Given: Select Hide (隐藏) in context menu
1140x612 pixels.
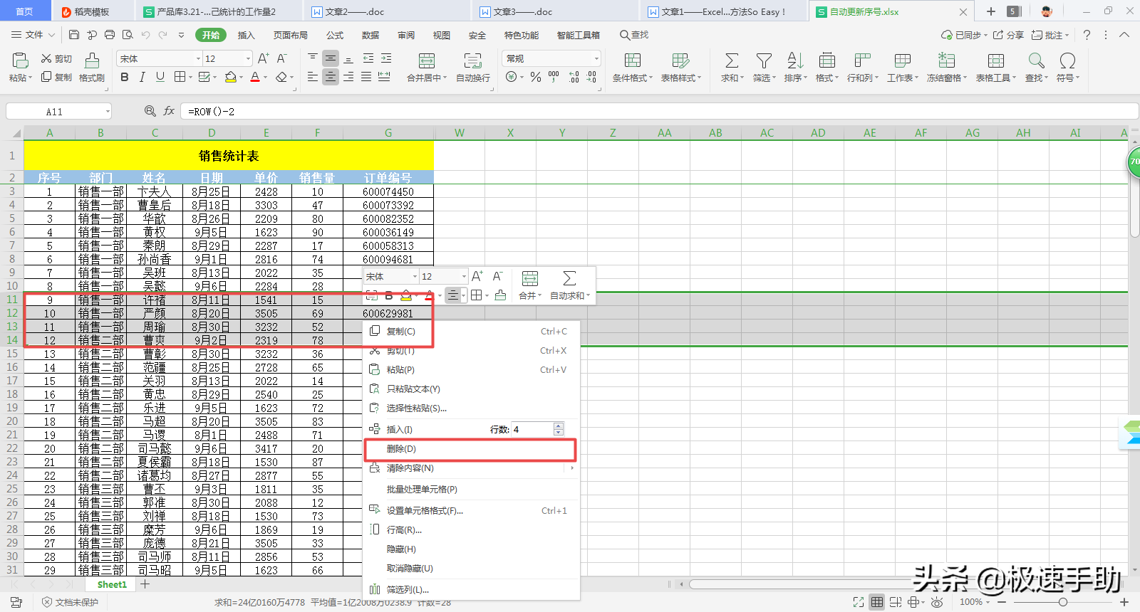Looking at the screenshot, I should [470, 549].
